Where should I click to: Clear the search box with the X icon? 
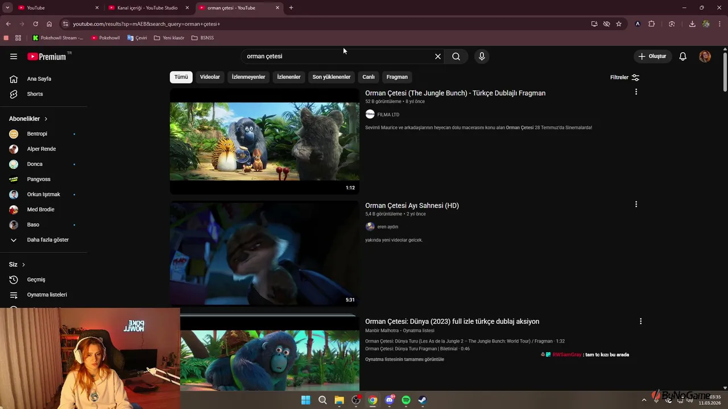click(438, 56)
